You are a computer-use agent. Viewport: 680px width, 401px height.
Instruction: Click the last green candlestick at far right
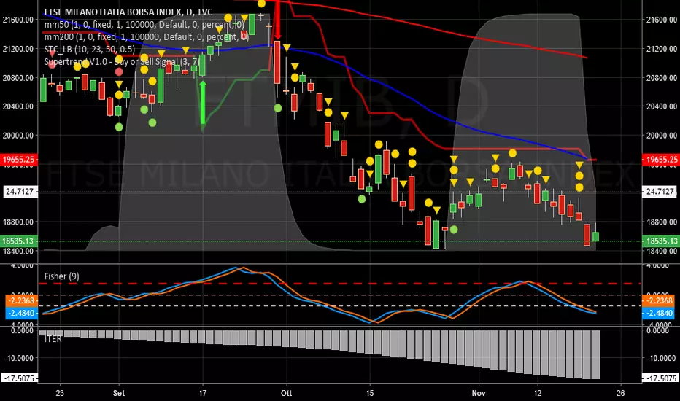click(x=595, y=236)
